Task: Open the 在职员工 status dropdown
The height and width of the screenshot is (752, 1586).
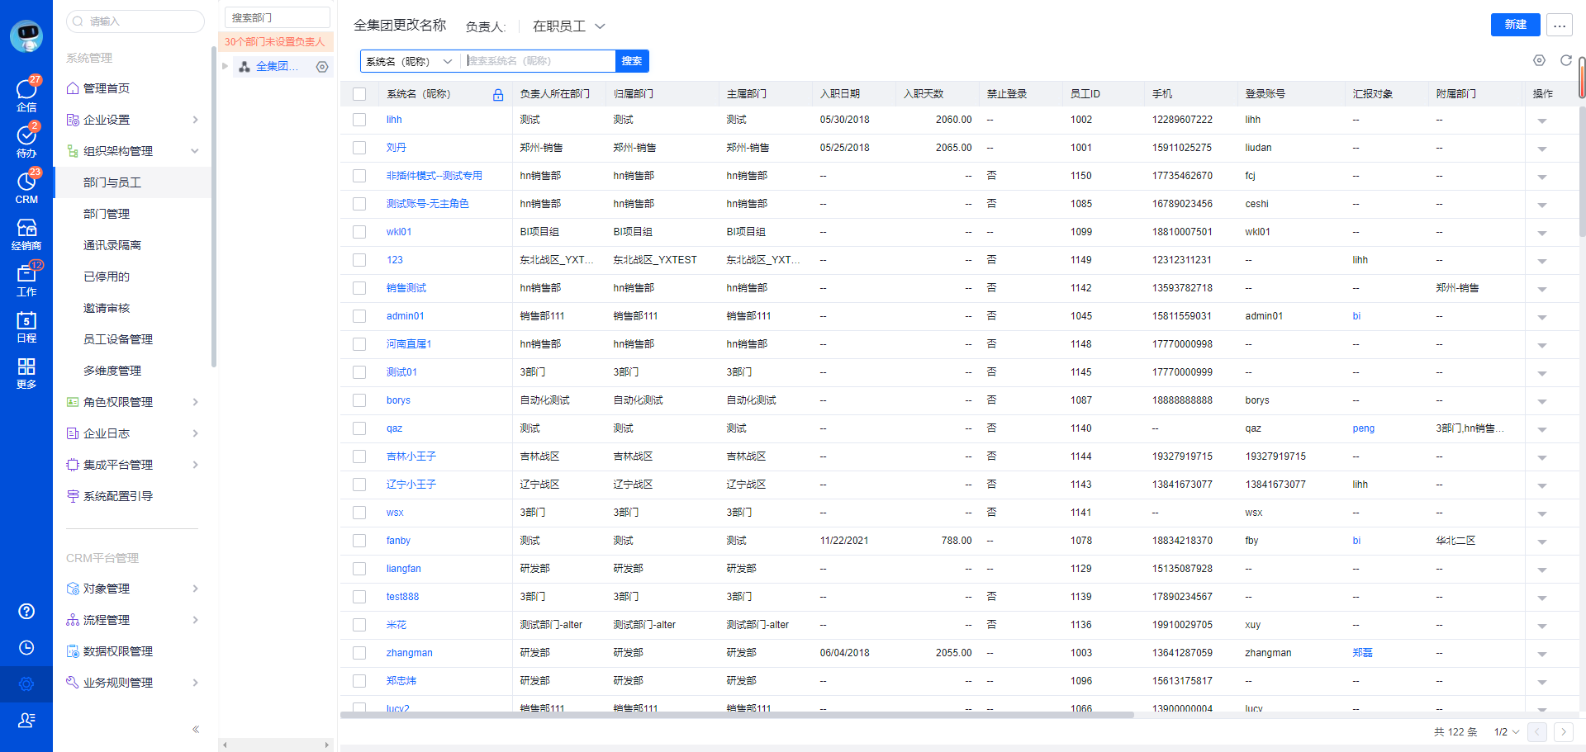Action: (x=568, y=26)
